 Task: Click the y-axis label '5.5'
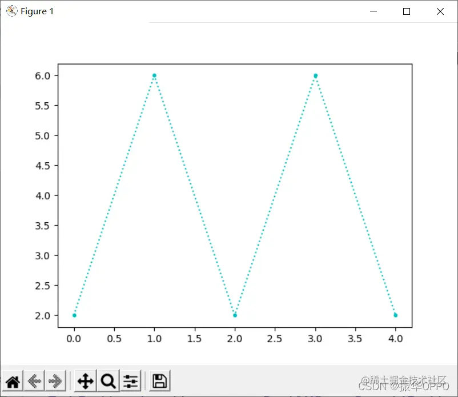point(43,106)
